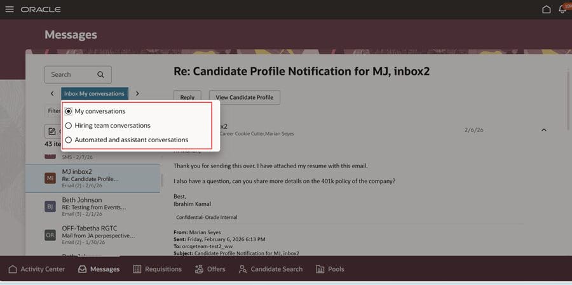
Task: Go to previous inbox with left arrow
Action: pyautogui.click(x=52, y=94)
